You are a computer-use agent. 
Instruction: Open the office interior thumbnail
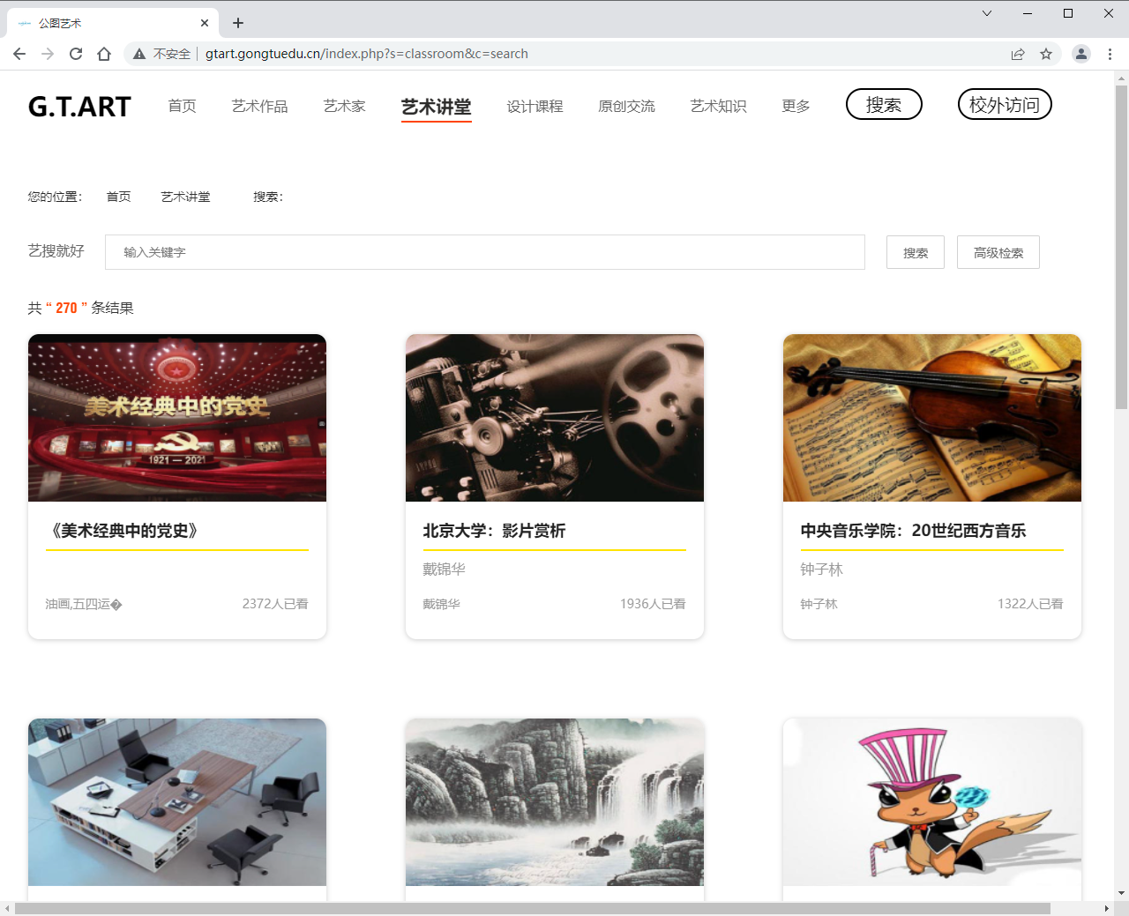pyautogui.click(x=177, y=802)
